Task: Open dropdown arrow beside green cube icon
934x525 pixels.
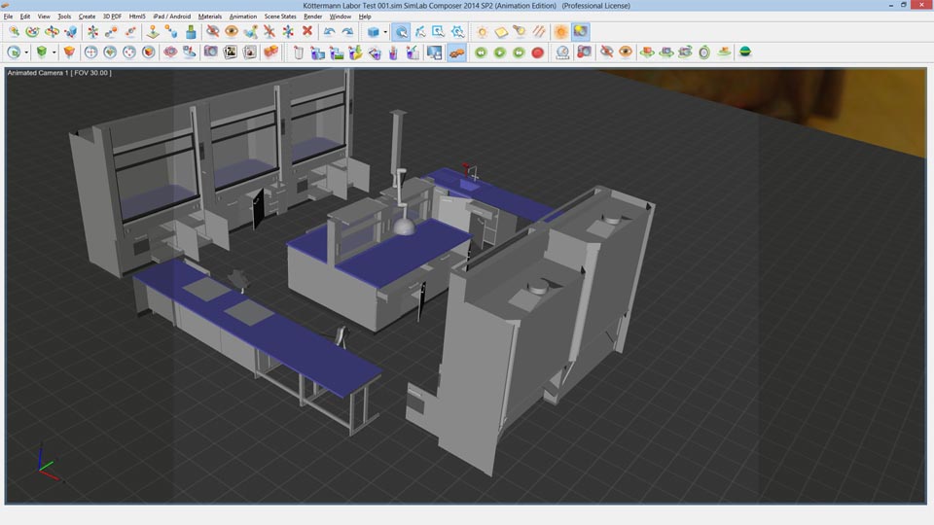Action: pyautogui.click(x=54, y=52)
